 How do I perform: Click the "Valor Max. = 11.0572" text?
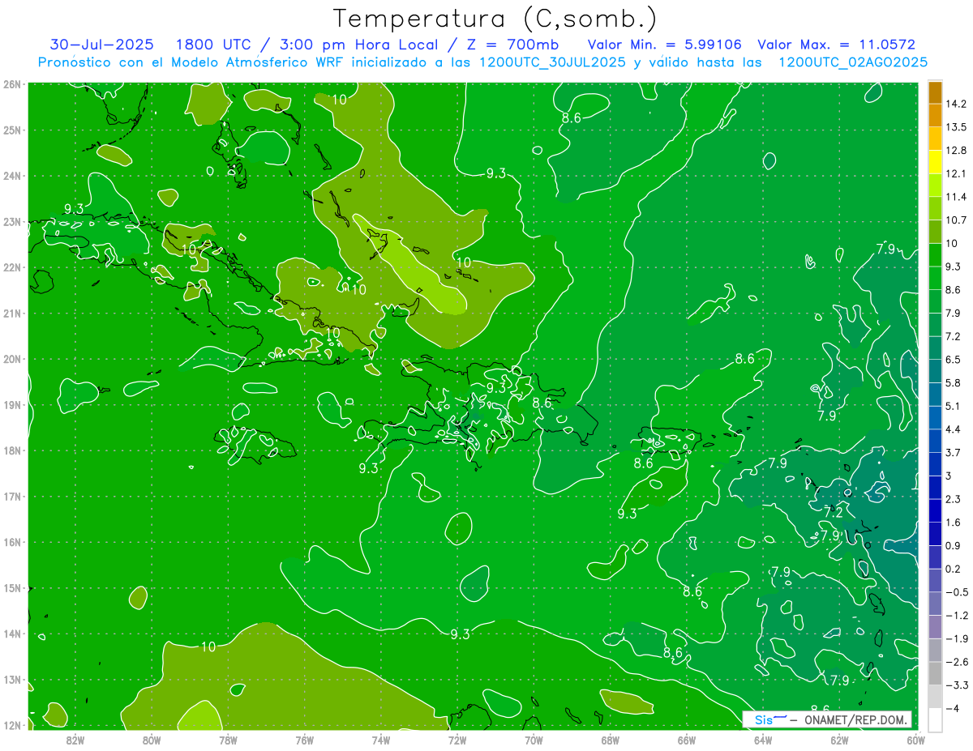point(836,45)
